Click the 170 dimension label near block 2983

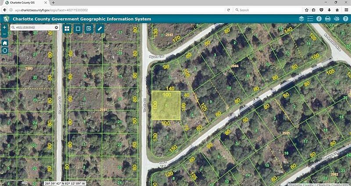click(x=177, y=39)
